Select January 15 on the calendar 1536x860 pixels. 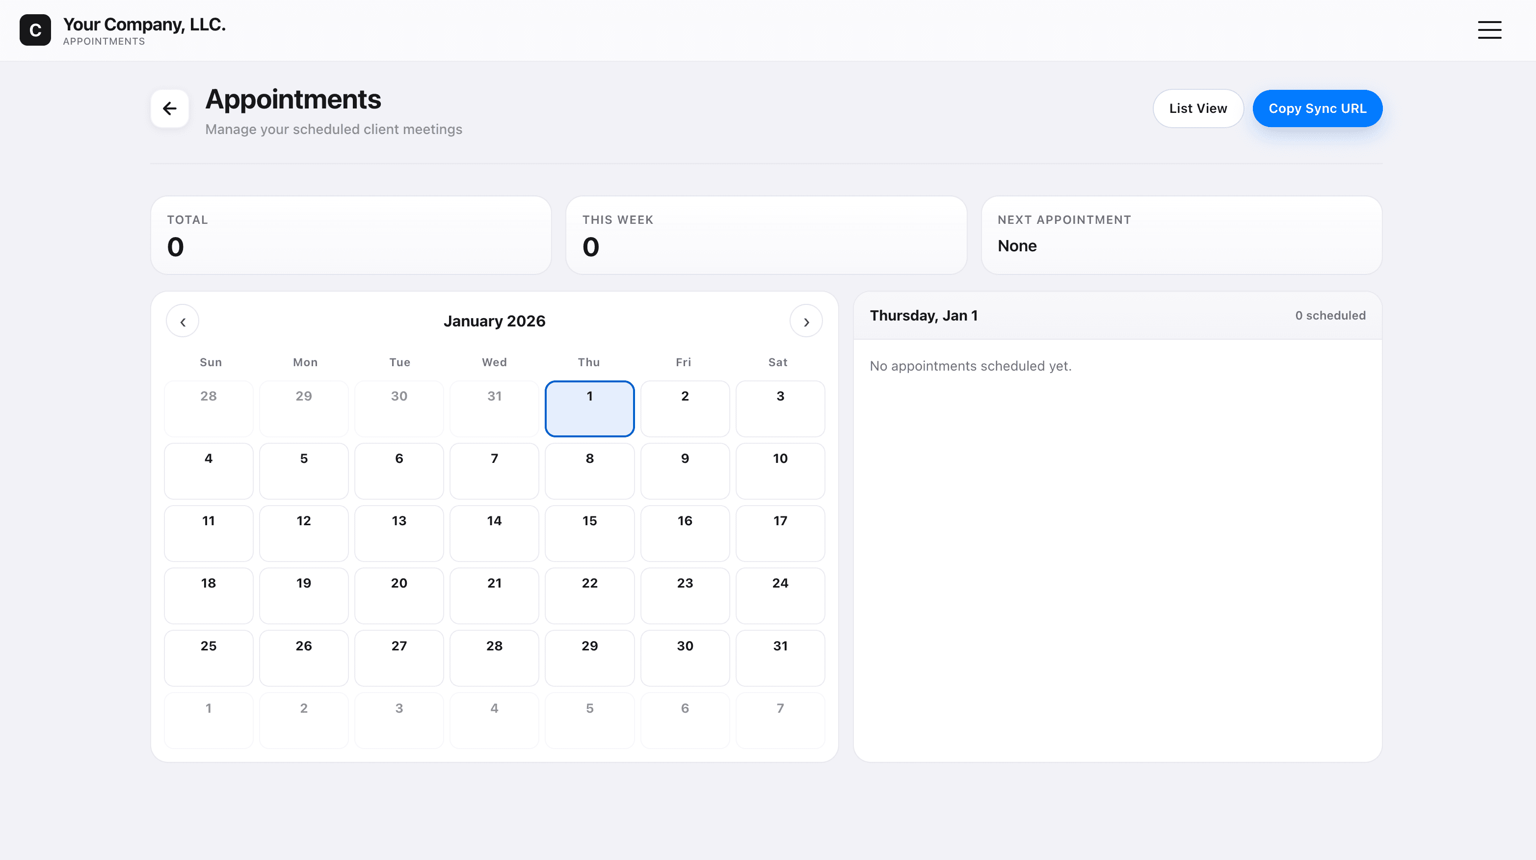[589, 533]
